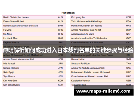Click Ahmed Faisal Mohammad Alali
Image resolution: width=136 pixels, height=98 pixels.
(x=19, y=59)
